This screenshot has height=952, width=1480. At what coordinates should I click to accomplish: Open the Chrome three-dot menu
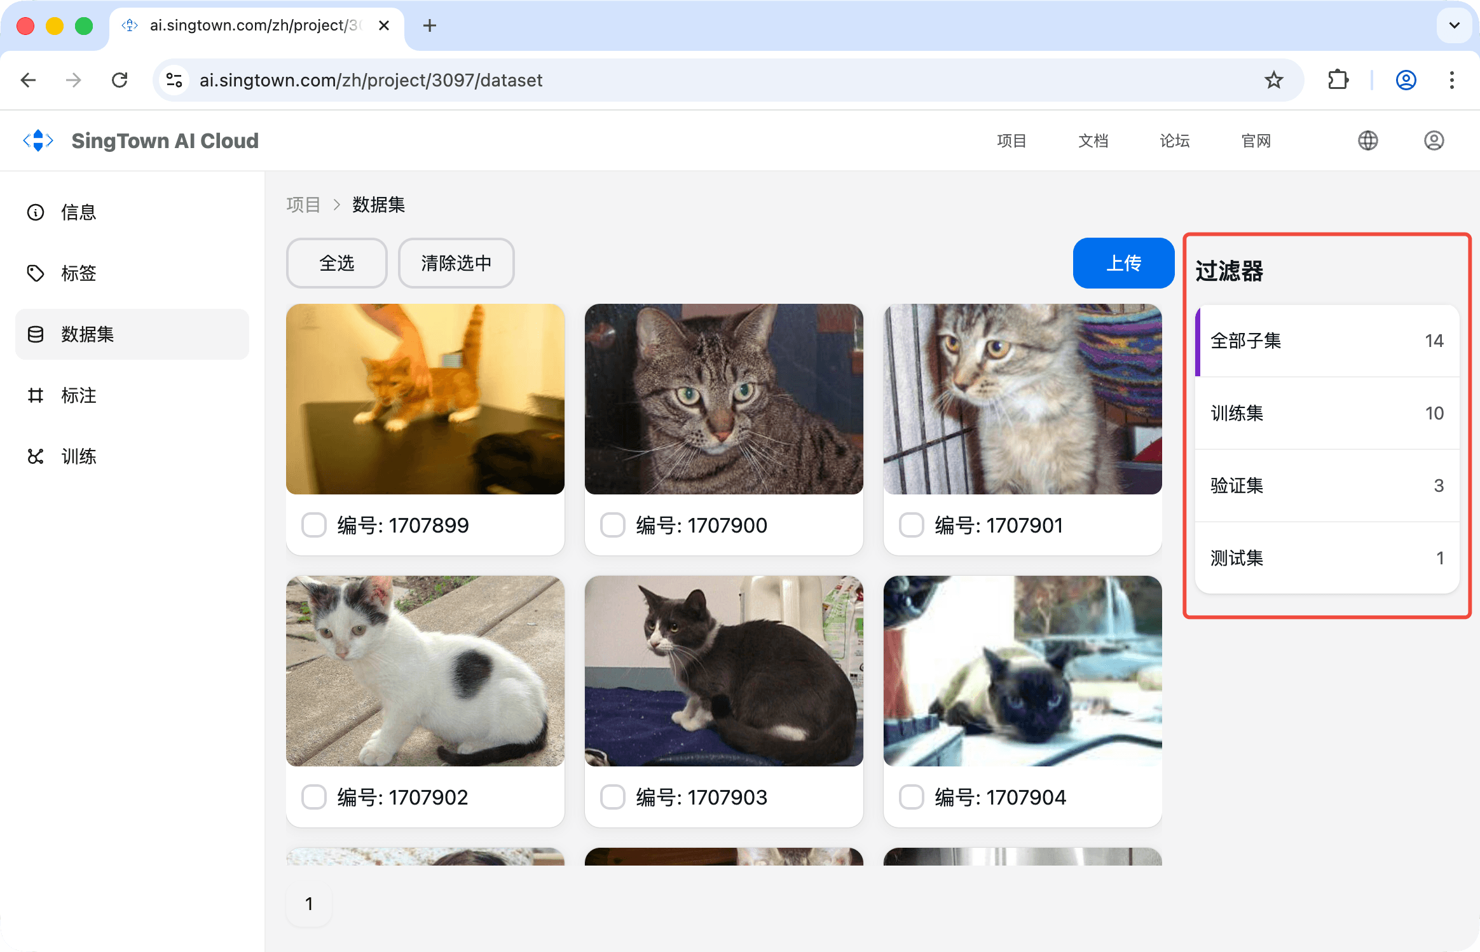coord(1451,80)
